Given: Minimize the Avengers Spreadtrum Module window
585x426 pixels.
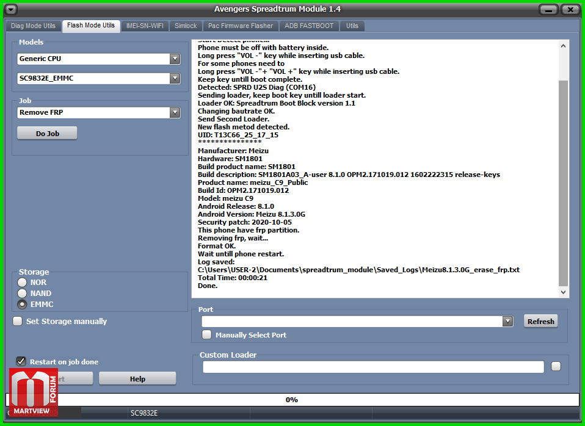Looking at the screenshot, I should tap(548, 10).
